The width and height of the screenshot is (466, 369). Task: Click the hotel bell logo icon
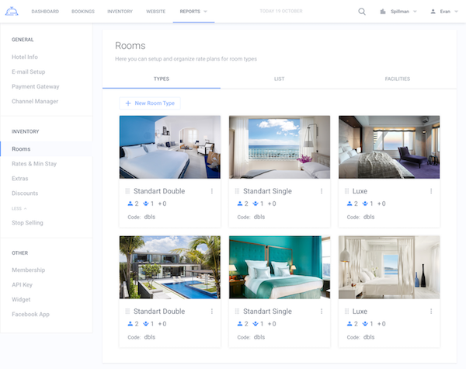(x=11, y=11)
